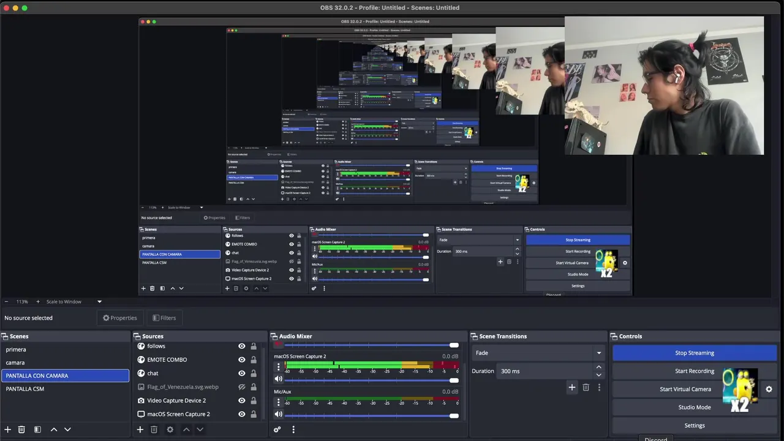Click the Scene Transitions dock title
784x441 pixels.
pos(503,336)
